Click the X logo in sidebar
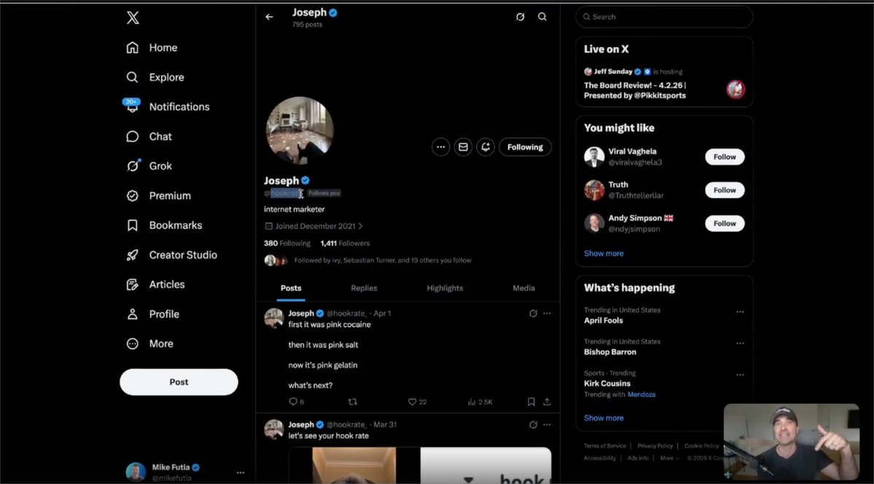The height and width of the screenshot is (484, 874). [133, 17]
